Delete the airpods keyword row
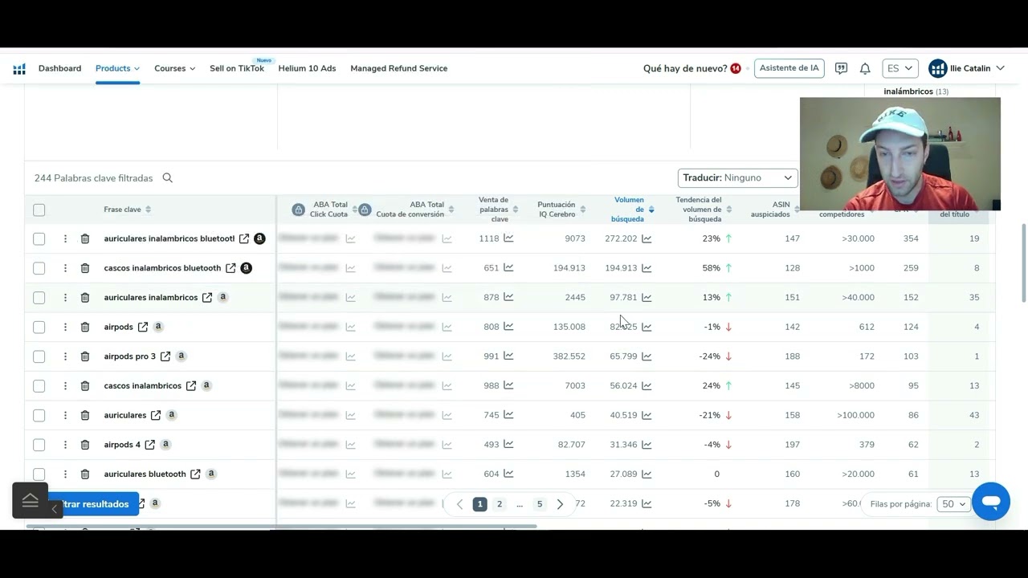Image resolution: width=1028 pixels, height=578 pixels. point(85,327)
